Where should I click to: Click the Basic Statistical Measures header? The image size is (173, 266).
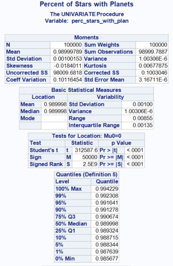click(86, 90)
